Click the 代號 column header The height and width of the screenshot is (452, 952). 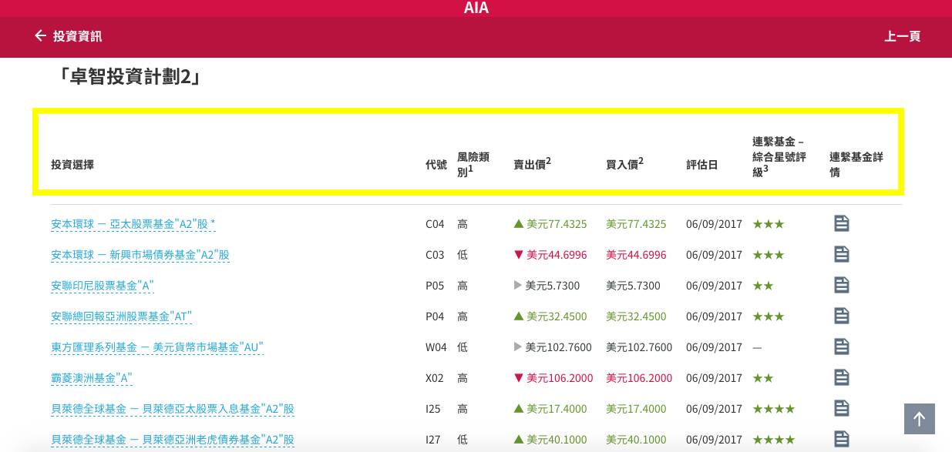click(436, 164)
